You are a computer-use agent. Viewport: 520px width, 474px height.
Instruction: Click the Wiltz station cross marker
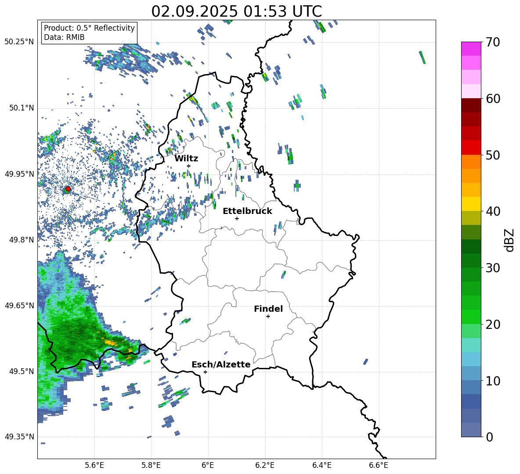pyautogui.click(x=189, y=166)
